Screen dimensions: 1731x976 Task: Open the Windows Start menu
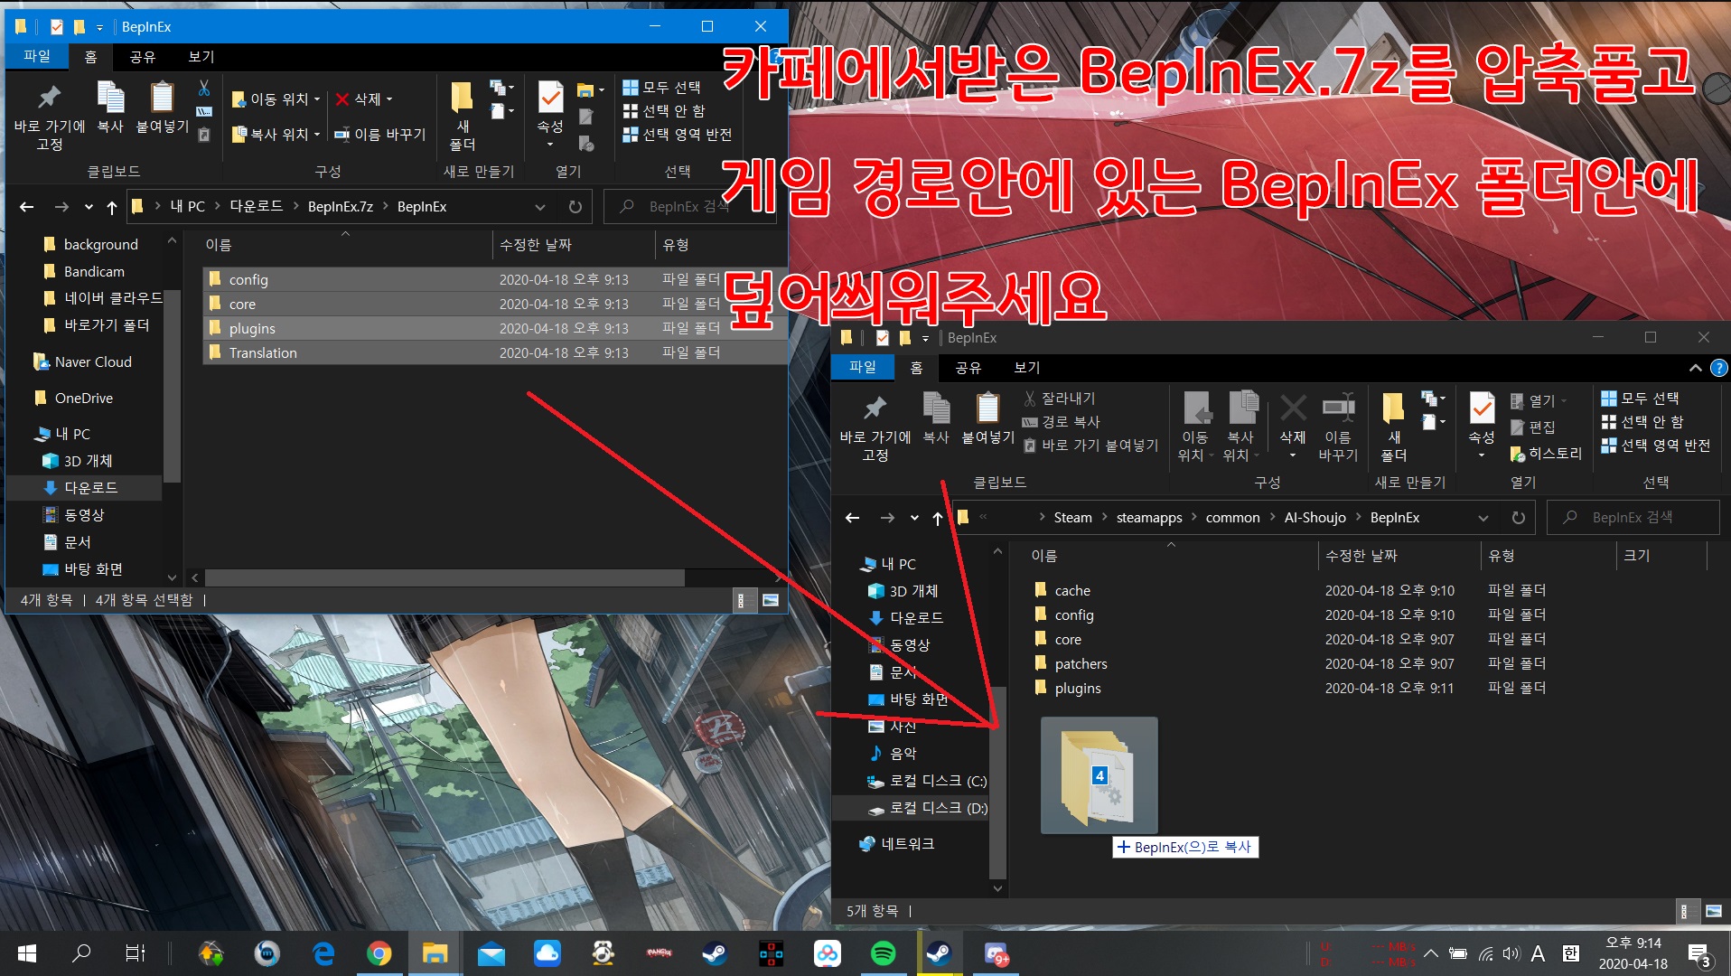(26, 953)
